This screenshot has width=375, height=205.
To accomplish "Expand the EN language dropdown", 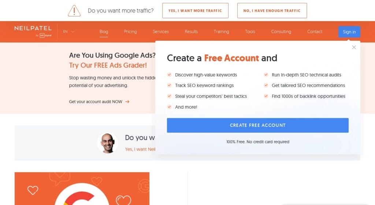I will click(68, 31).
